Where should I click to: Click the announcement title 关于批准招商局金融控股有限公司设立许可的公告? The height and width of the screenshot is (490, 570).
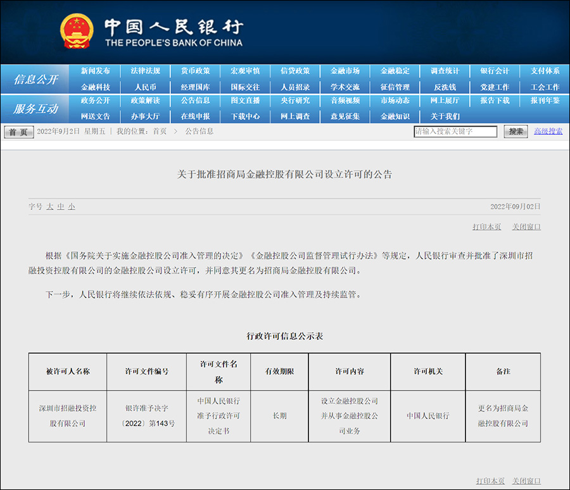[284, 175]
